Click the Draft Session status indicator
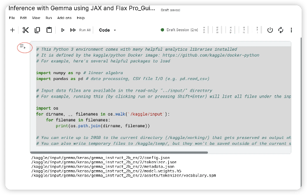The width and height of the screenshot is (307, 195). pyautogui.click(x=180, y=30)
